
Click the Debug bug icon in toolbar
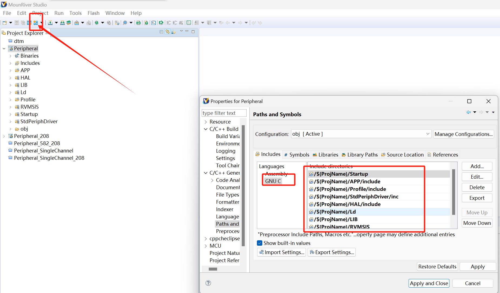coord(97,23)
